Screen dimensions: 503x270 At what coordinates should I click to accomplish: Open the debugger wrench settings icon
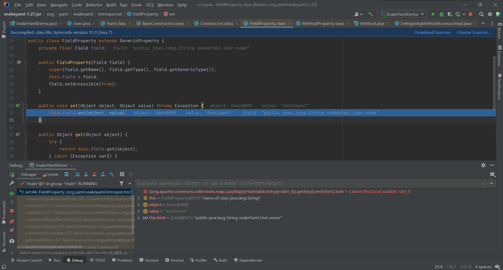pos(12,183)
